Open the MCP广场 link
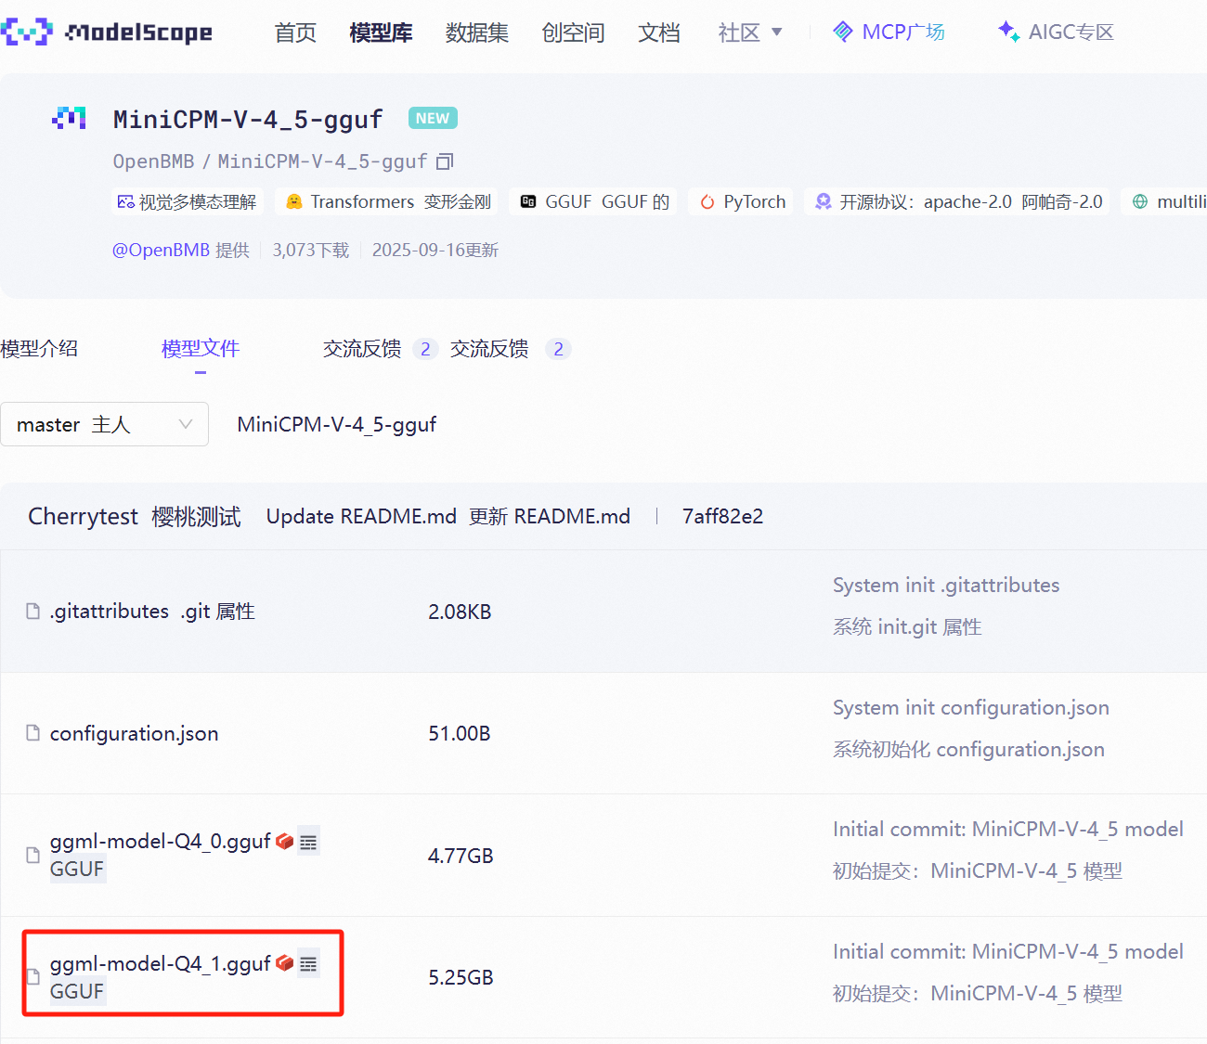Screen dimensions: 1207x1044 pyautogui.click(x=889, y=32)
